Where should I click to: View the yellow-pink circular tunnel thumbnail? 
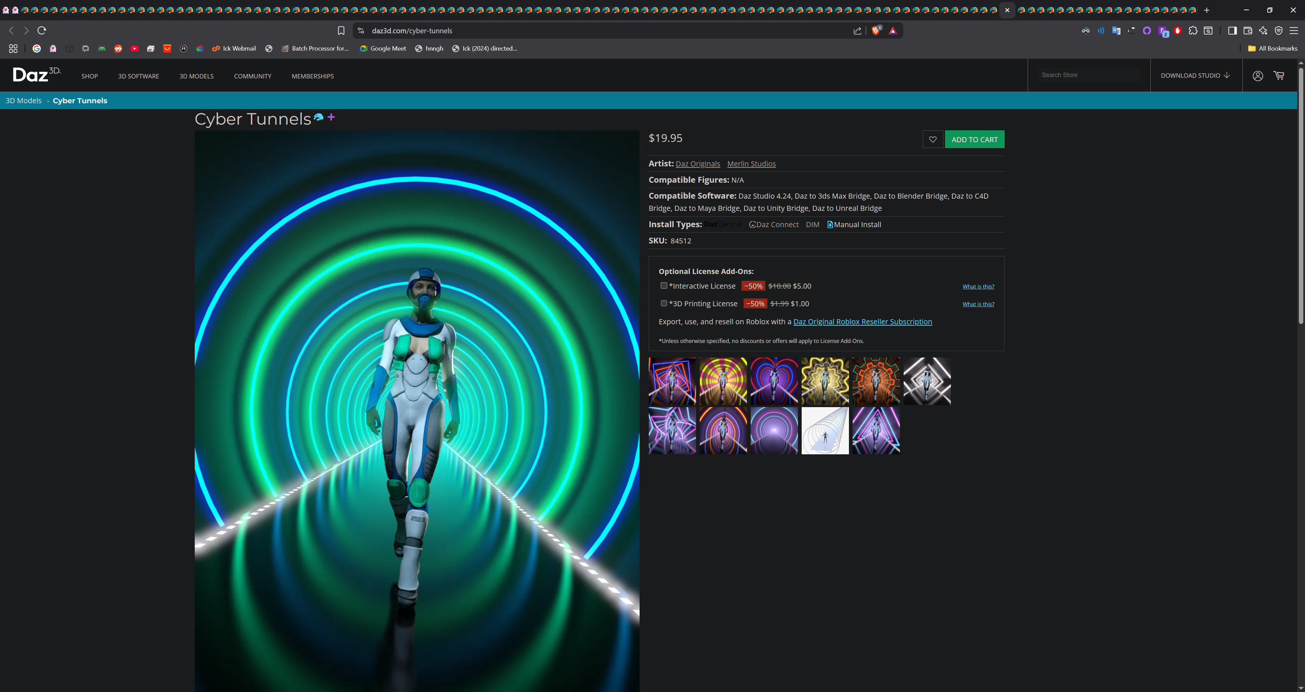[723, 381]
